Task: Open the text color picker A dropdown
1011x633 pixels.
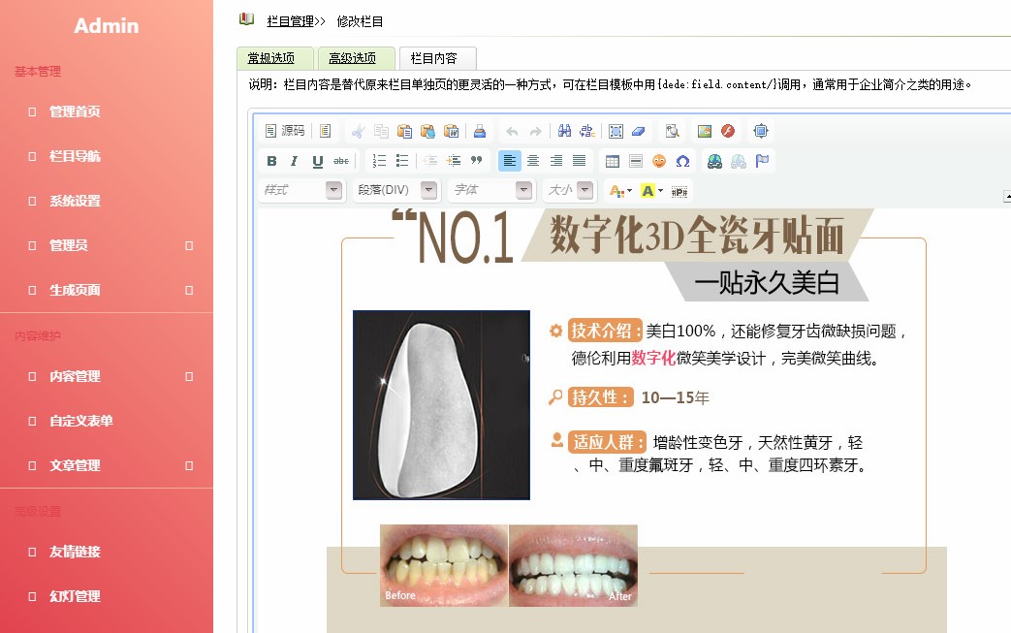Action: coord(620,189)
